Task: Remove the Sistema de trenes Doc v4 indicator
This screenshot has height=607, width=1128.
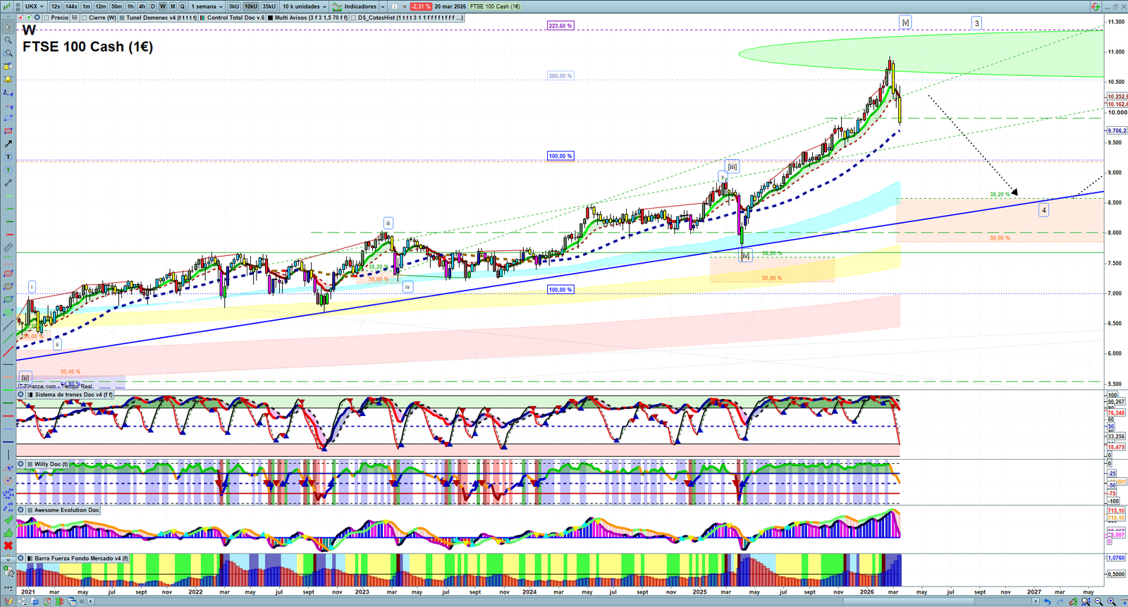Action: click(21, 395)
